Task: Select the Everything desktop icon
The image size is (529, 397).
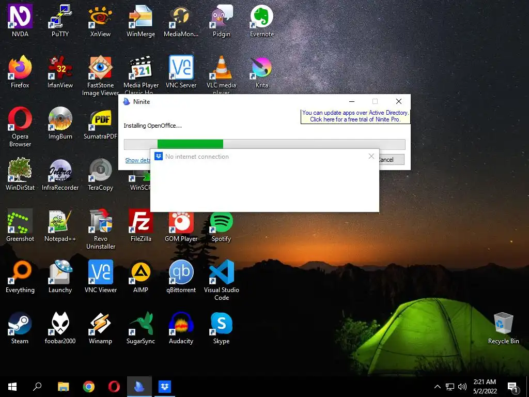Action: click(x=20, y=277)
